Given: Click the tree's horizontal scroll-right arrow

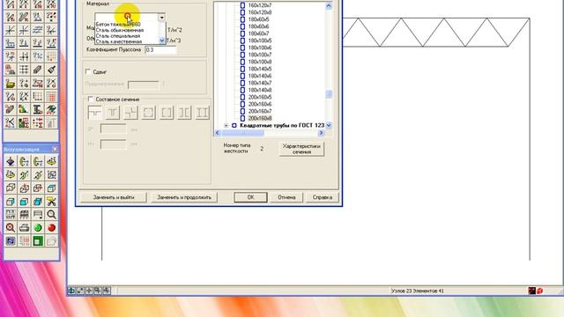Looking at the screenshot, I should pos(321,133).
